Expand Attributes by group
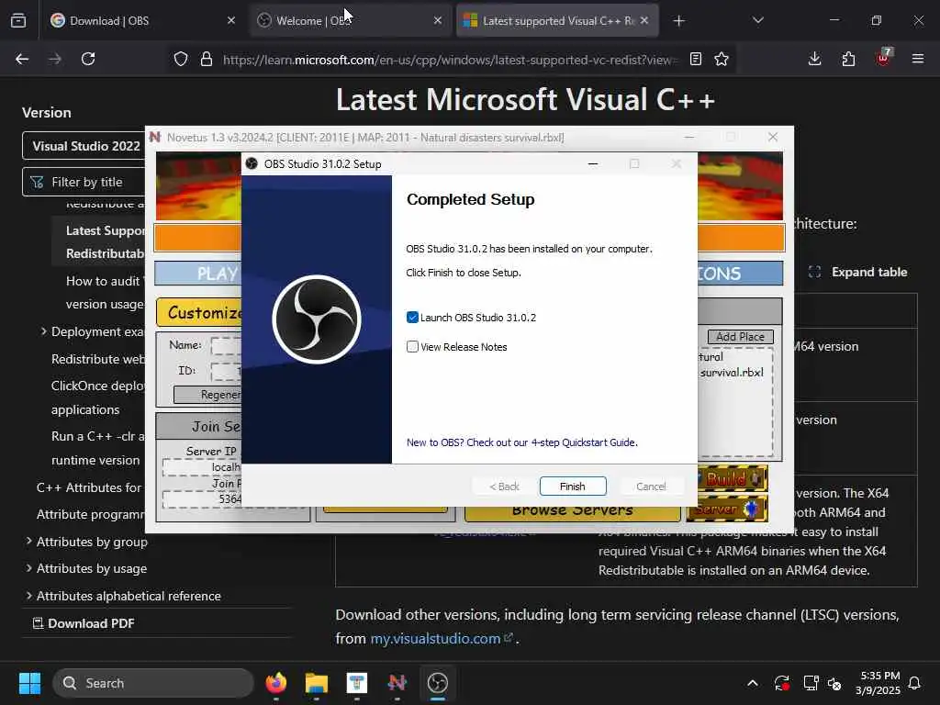940x705 pixels. click(x=28, y=541)
